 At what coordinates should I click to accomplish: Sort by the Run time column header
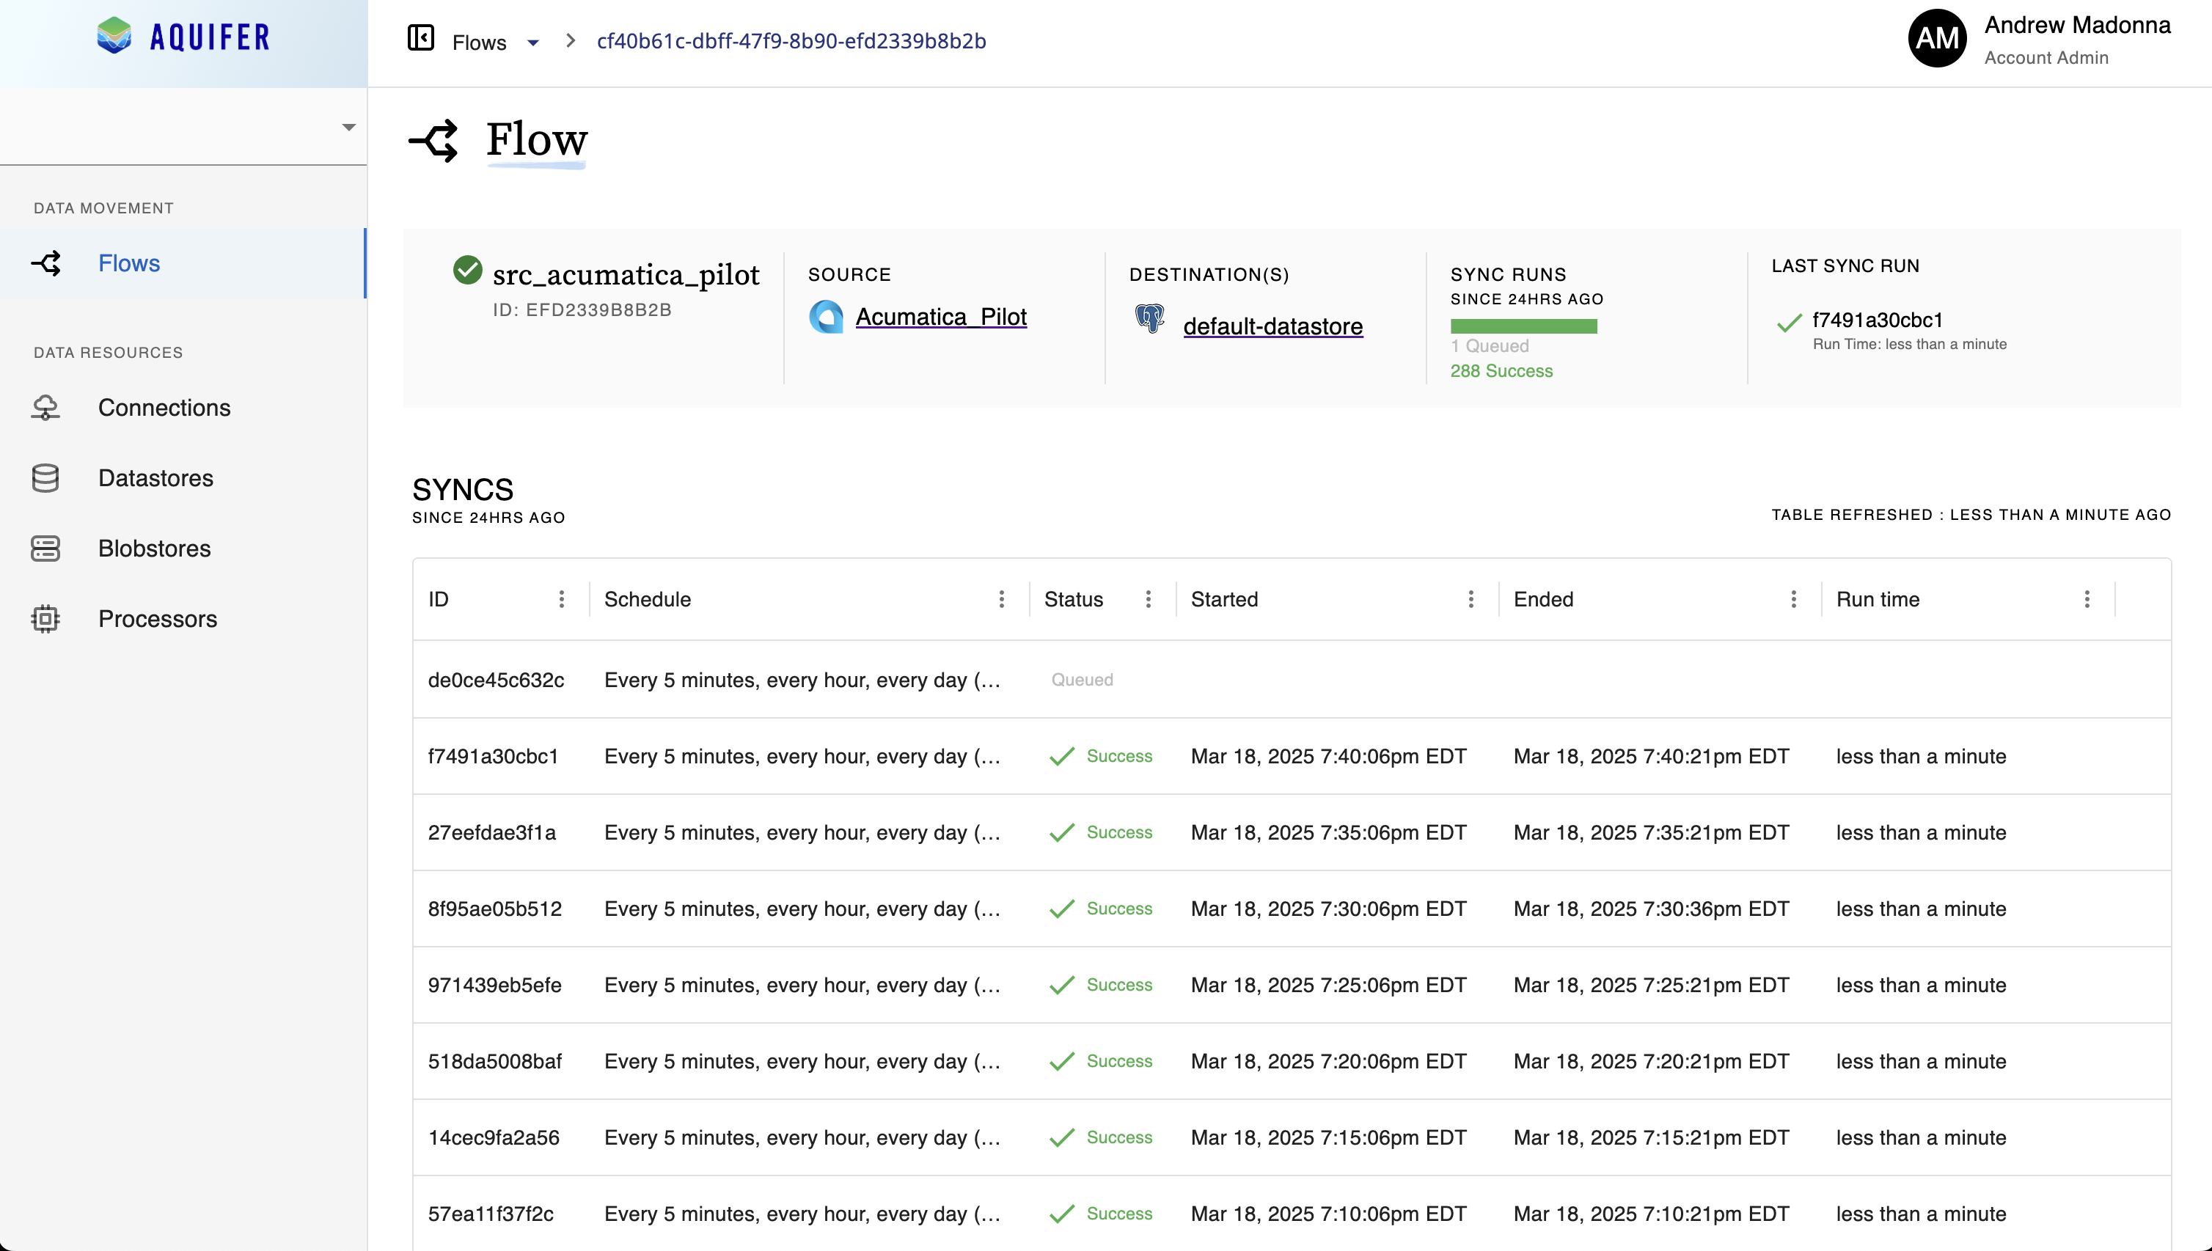pyautogui.click(x=1878, y=599)
